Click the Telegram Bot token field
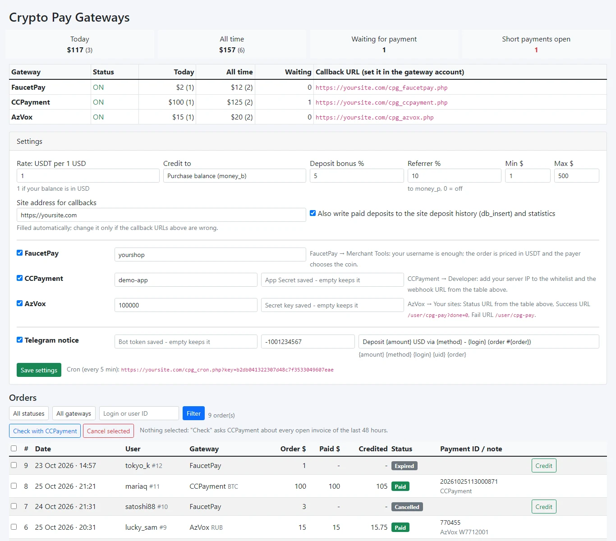 coord(186,342)
